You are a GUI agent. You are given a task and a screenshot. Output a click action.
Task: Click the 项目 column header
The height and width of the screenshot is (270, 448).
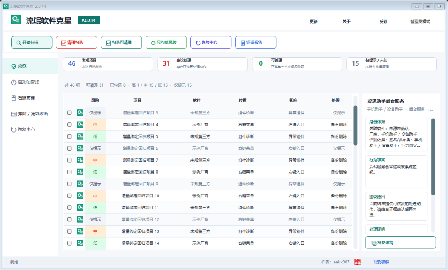[x=137, y=100]
